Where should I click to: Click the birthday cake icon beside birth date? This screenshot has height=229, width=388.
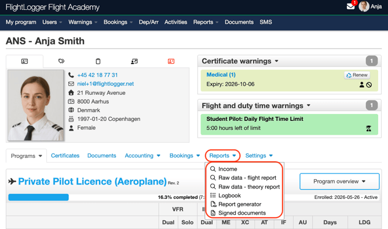click(71, 119)
